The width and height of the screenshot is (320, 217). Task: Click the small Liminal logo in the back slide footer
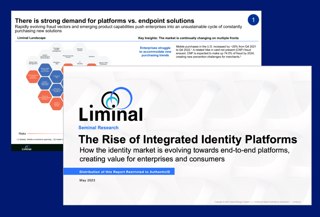click(27, 148)
